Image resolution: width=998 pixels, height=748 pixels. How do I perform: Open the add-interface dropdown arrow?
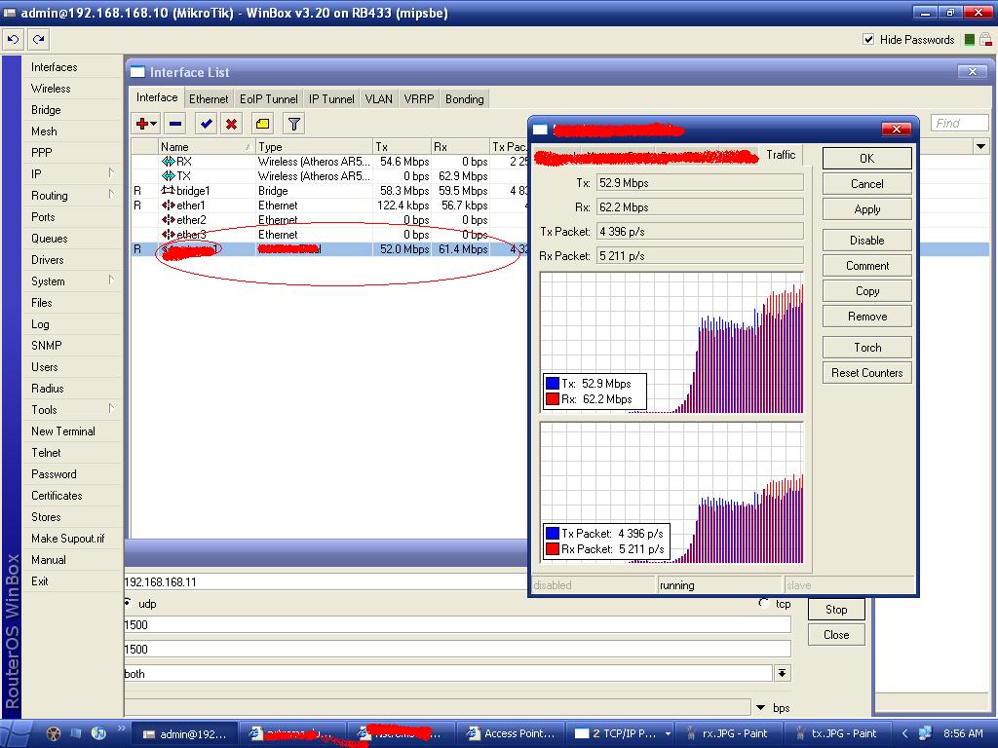coord(153,124)
